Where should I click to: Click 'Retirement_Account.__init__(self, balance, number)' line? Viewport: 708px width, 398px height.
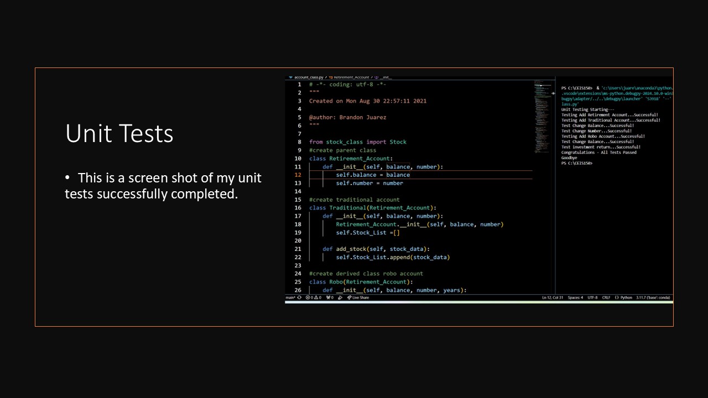(x=420, y=224)
